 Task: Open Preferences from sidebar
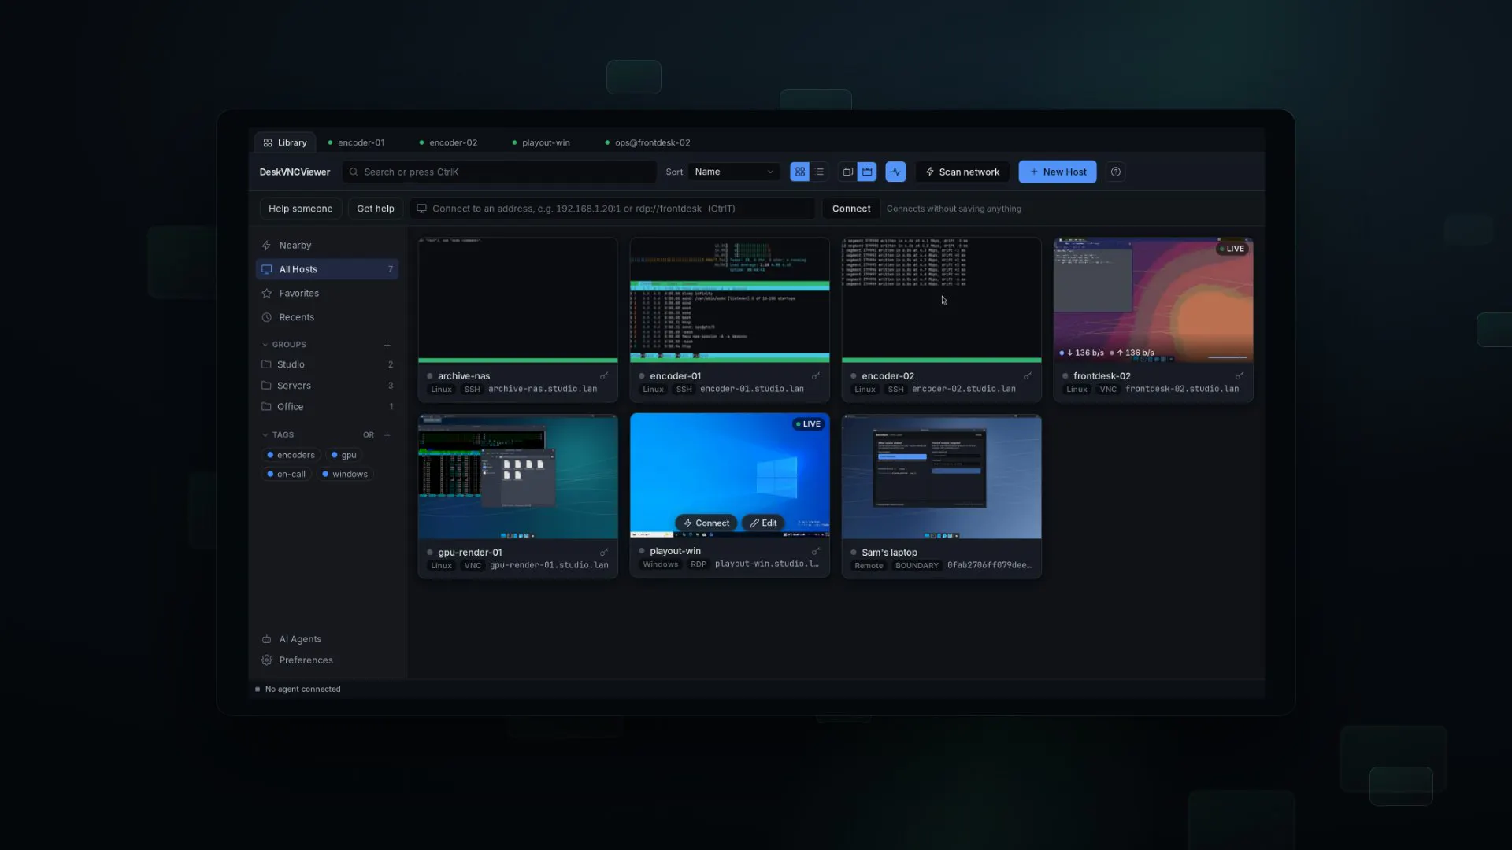[x=327, y=660]
